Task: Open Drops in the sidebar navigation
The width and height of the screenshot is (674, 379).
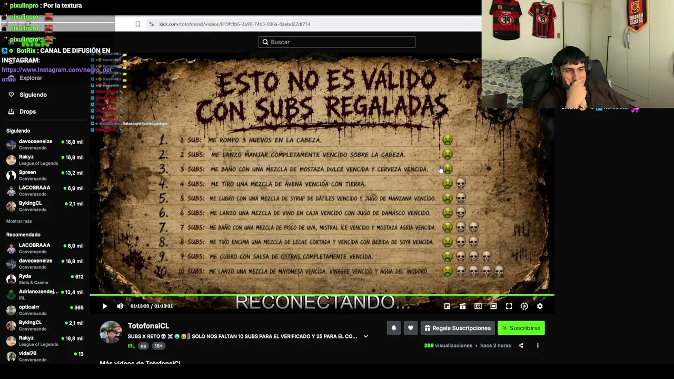Action: (x=27, y=112)
